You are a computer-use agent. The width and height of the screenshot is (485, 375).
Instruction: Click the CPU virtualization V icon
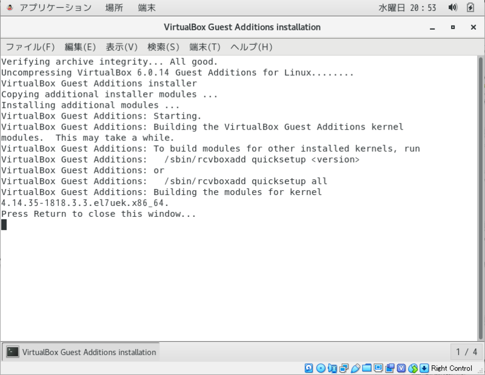coord(401,368)
